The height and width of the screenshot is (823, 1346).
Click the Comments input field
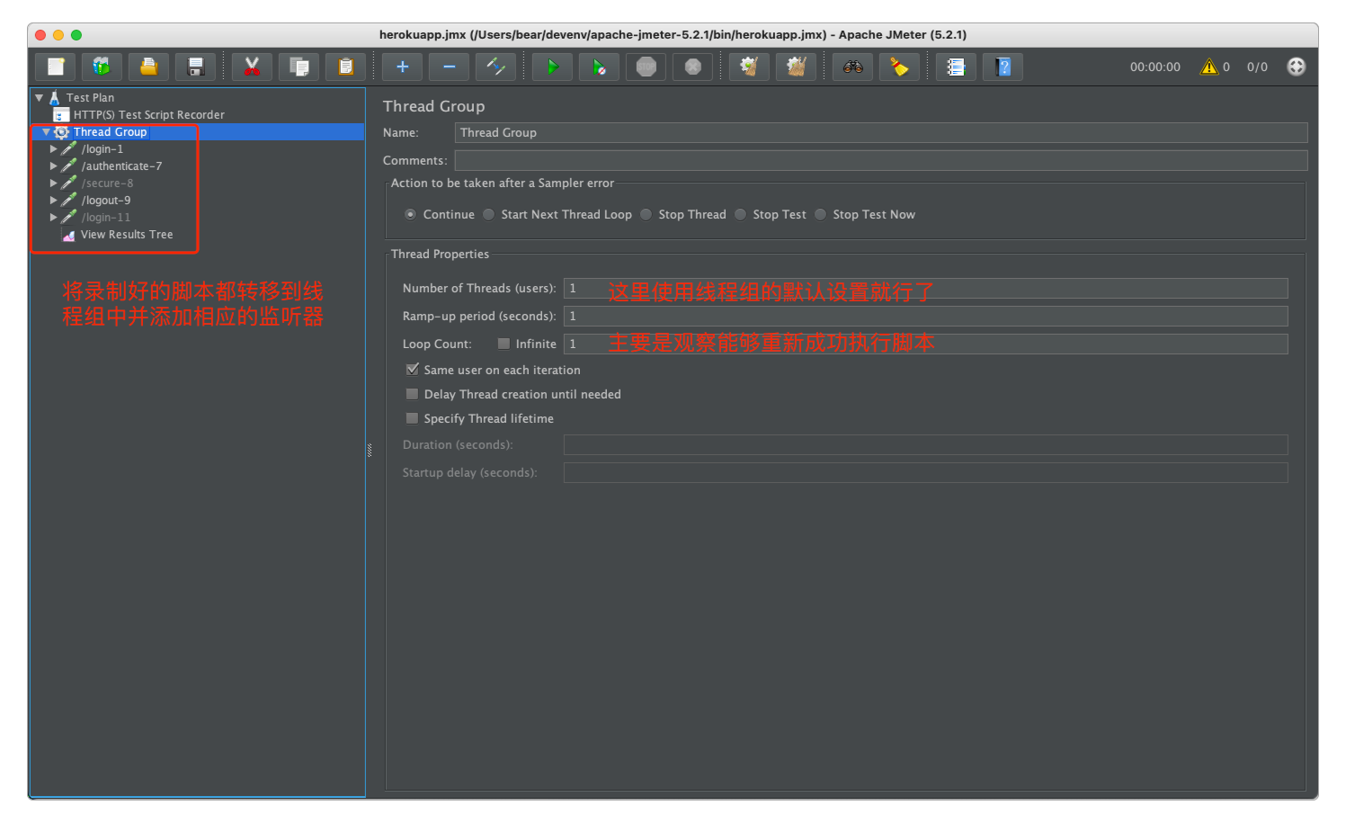pos(881,160)
